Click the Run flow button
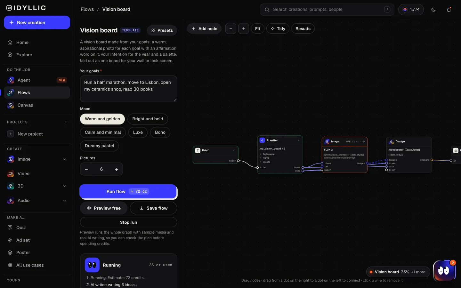This screenshot has width=461, height=288. (128, 191)
